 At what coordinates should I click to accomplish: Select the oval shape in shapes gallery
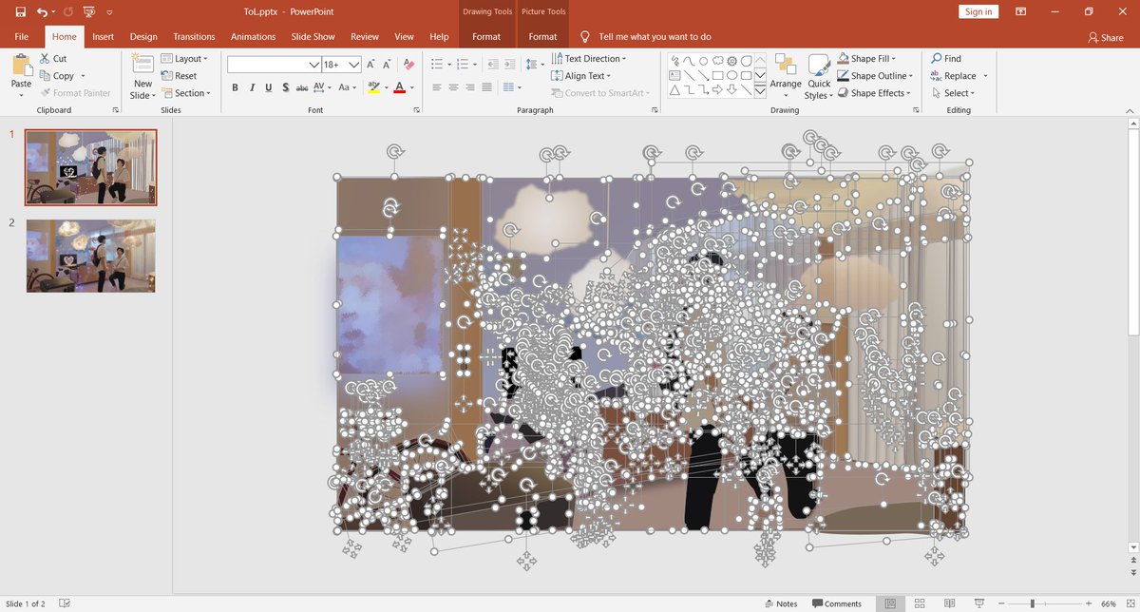[732, 76]
